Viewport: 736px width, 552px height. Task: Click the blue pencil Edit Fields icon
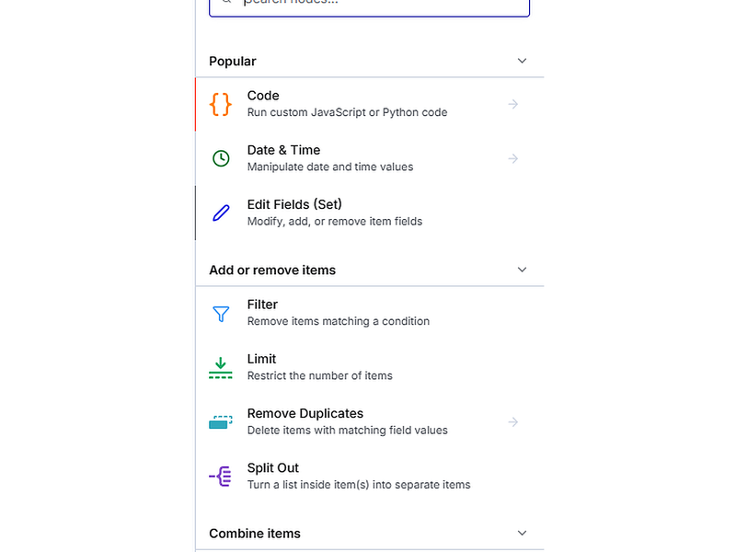pyautogui.click(x=221, y=213)
